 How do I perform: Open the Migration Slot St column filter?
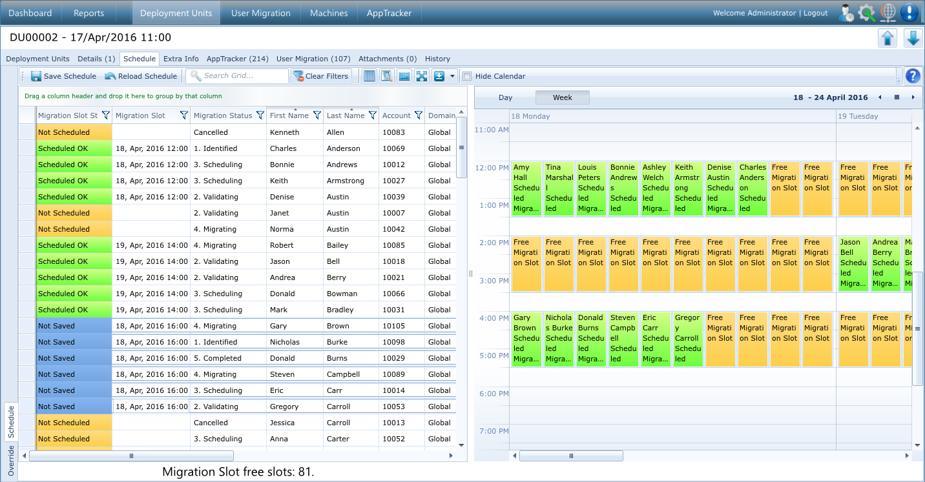(106, 115)
